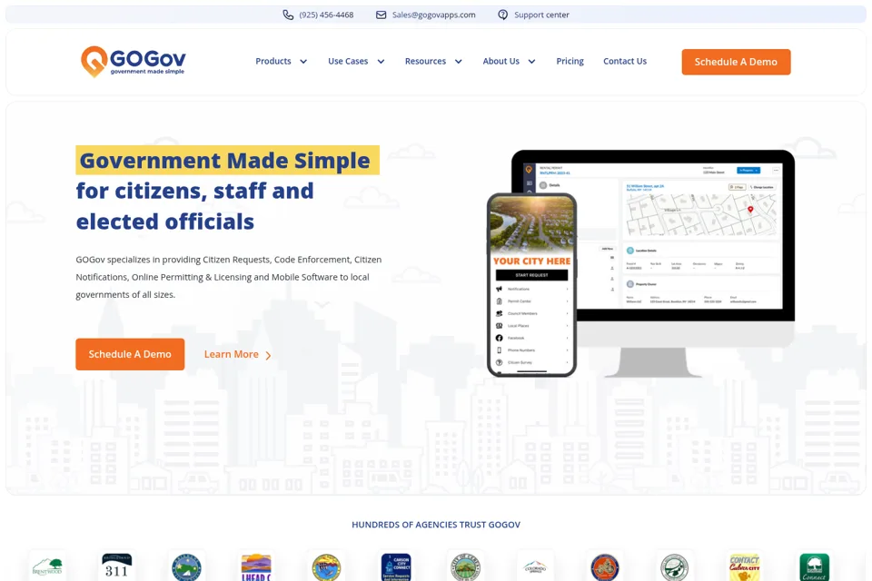
Task: Click the hero Schedule A Demo button
Action: click(130, 354)
